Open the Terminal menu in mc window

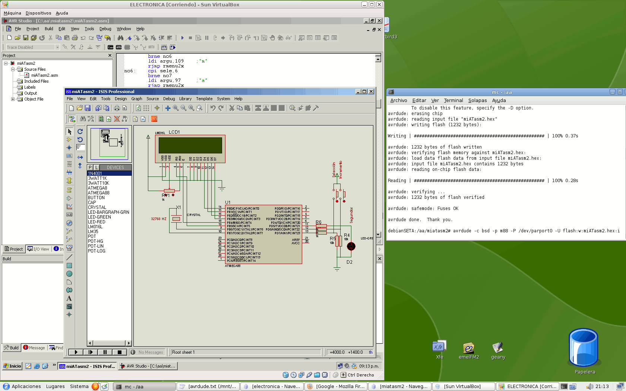(x=453, y=101)
